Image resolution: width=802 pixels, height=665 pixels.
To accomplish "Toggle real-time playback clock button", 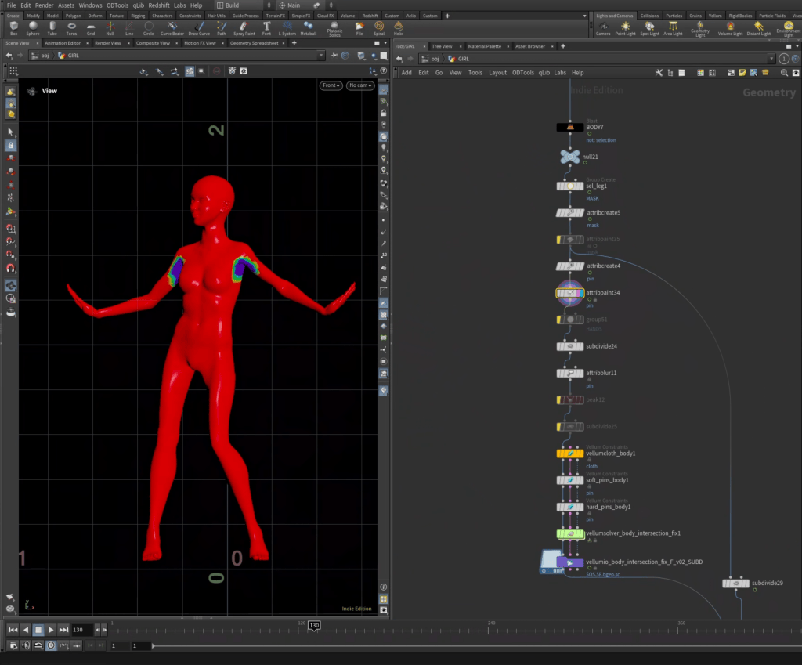I will [51, 645].
